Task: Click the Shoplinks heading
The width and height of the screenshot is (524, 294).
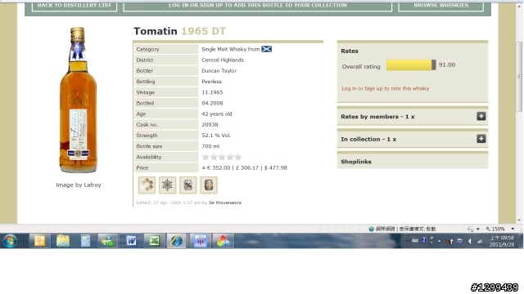Action: [356, 162]
